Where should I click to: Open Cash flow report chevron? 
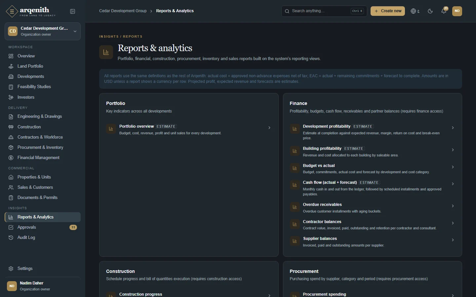click(x=453, y=184)
